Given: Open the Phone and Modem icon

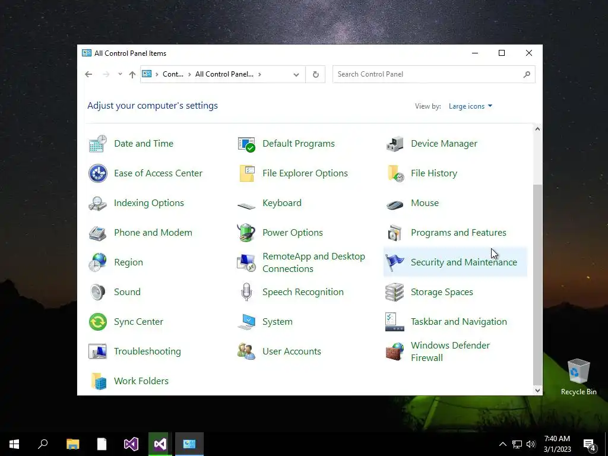Looking at the screenshot, I should (x=98, y=233).
